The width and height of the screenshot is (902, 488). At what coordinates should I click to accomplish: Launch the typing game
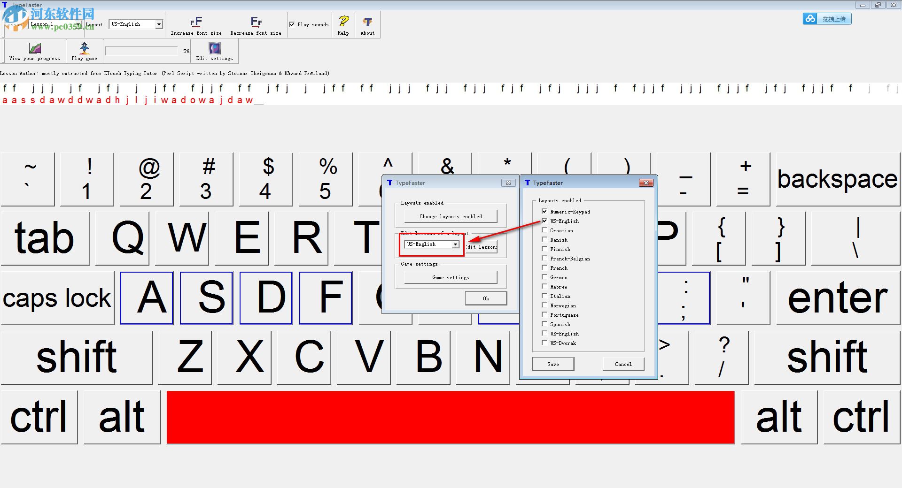click(x=84, y=51)
